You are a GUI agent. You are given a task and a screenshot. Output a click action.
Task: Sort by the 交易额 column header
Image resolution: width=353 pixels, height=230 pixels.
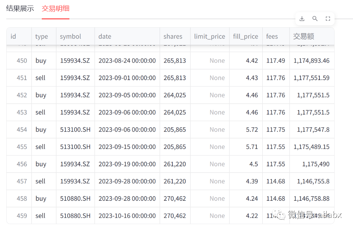[x=312, y=36]
